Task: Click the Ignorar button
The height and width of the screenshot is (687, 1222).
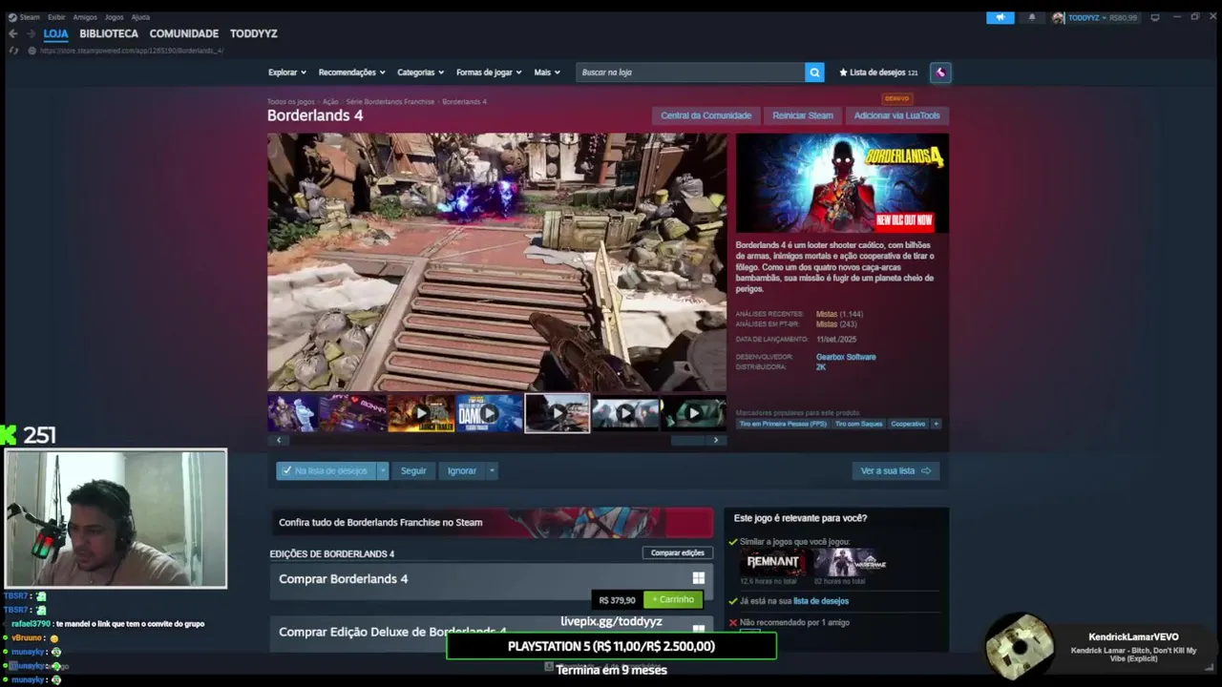Action: 462,470
